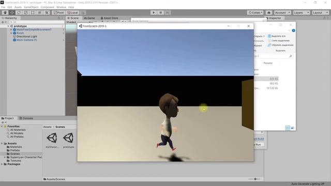The height and width of the screenshot is (186, 331).
Task: Open the File menu
Action: tap(3, 7)
